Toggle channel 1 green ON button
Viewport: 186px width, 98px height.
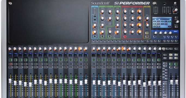10,60
